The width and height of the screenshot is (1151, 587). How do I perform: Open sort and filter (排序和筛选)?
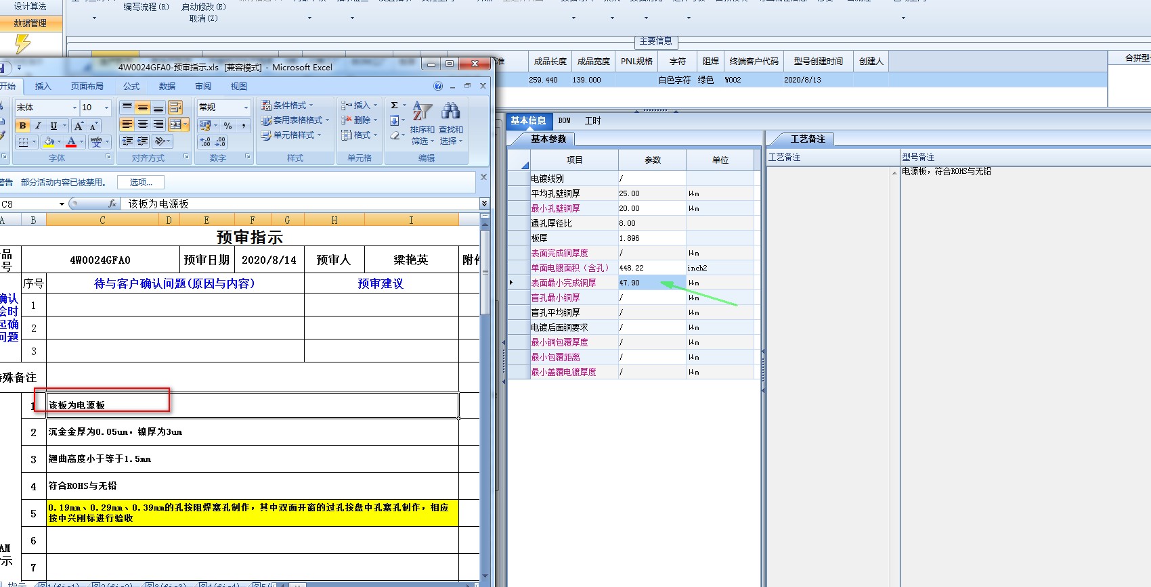(422, 123)
